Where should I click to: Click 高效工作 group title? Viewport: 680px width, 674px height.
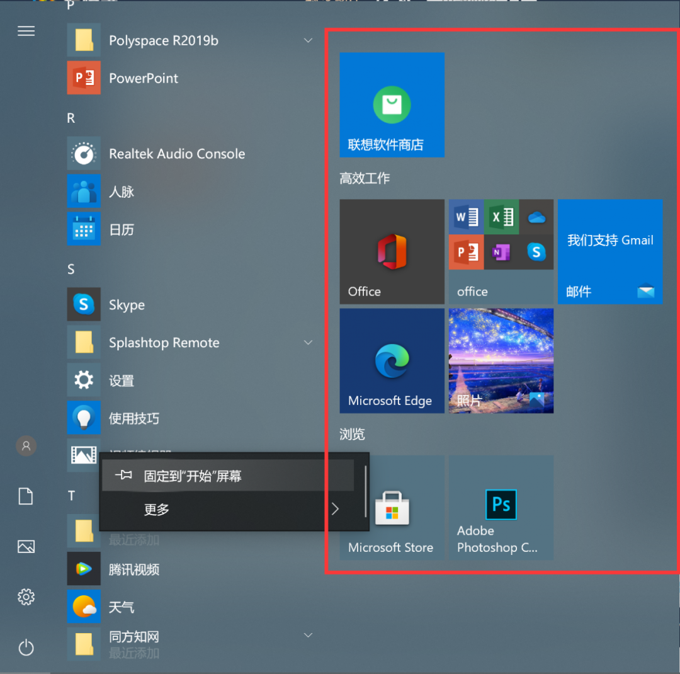(365, 178)
